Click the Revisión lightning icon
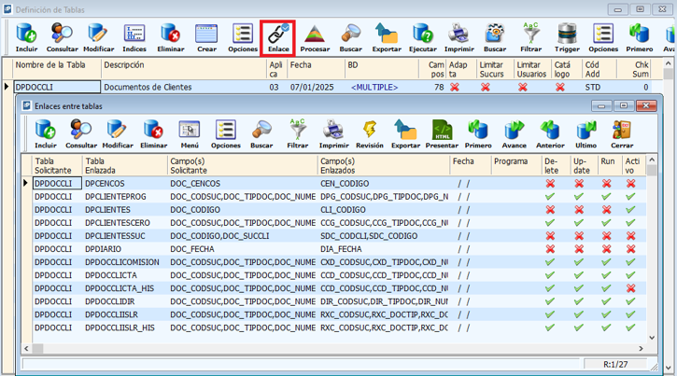 pos(369,133)
